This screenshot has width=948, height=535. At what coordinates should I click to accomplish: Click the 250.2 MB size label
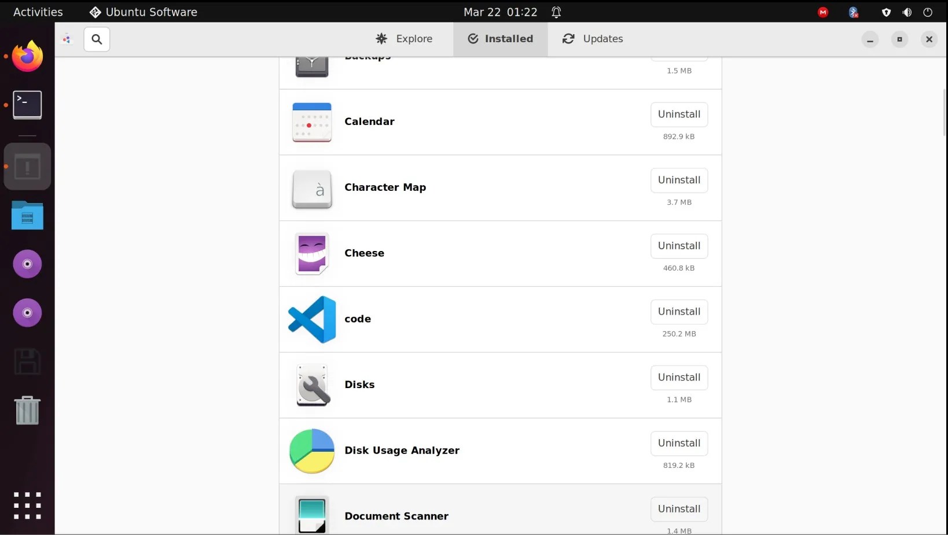679,334
